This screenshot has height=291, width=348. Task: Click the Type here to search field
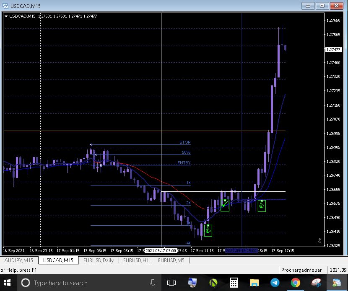pos(89,283)
